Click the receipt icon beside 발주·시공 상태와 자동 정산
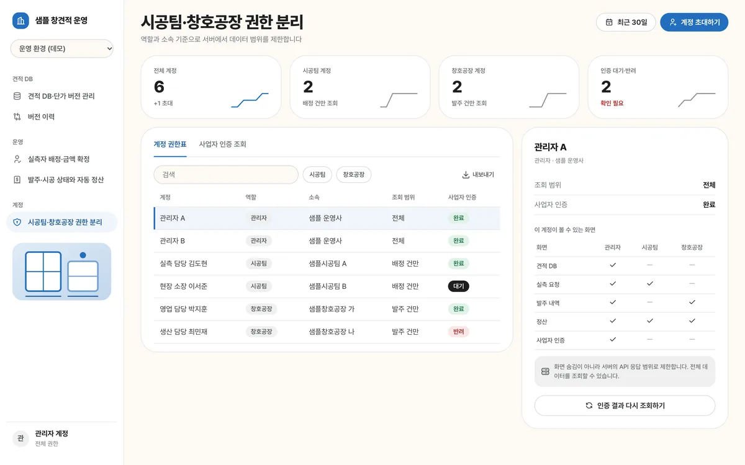 17,180
